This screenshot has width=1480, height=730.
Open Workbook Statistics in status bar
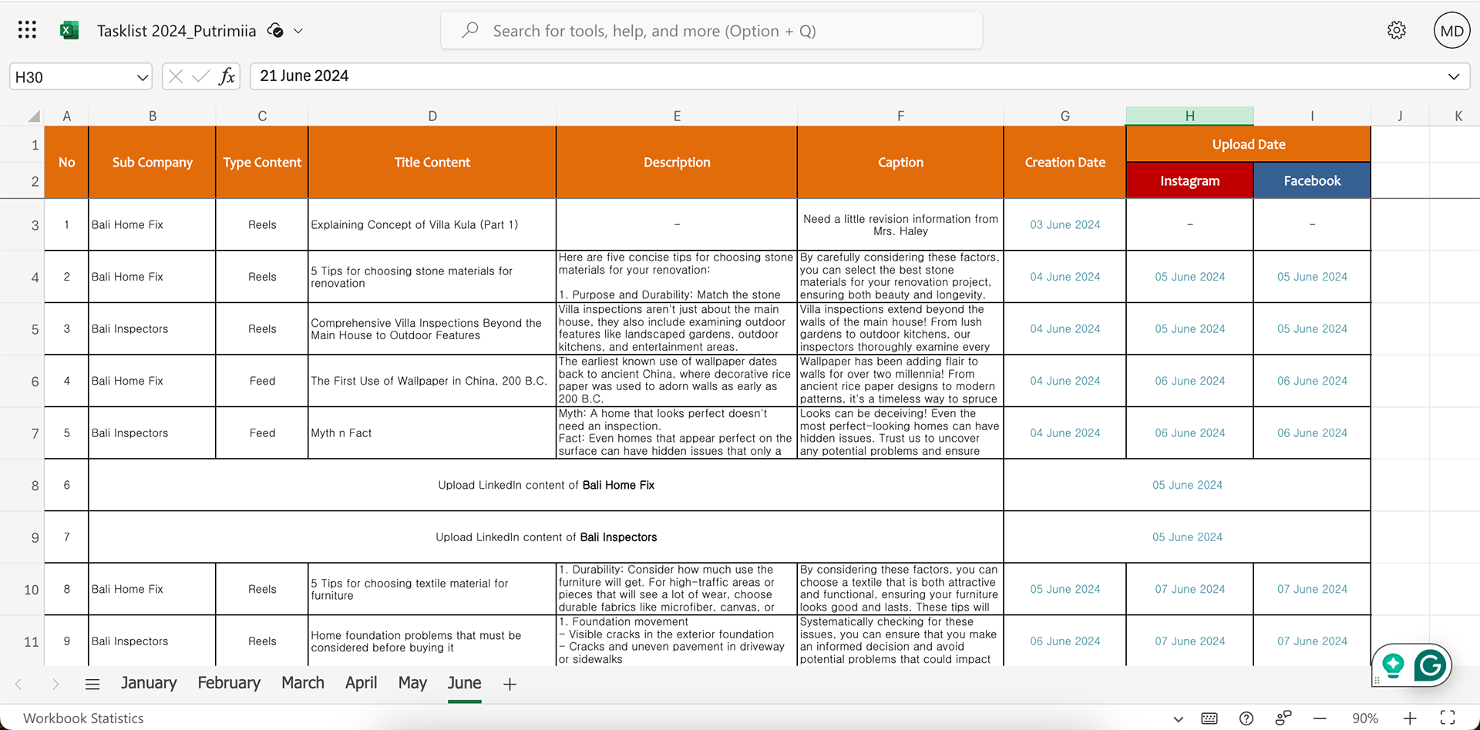tap(83, 718)
